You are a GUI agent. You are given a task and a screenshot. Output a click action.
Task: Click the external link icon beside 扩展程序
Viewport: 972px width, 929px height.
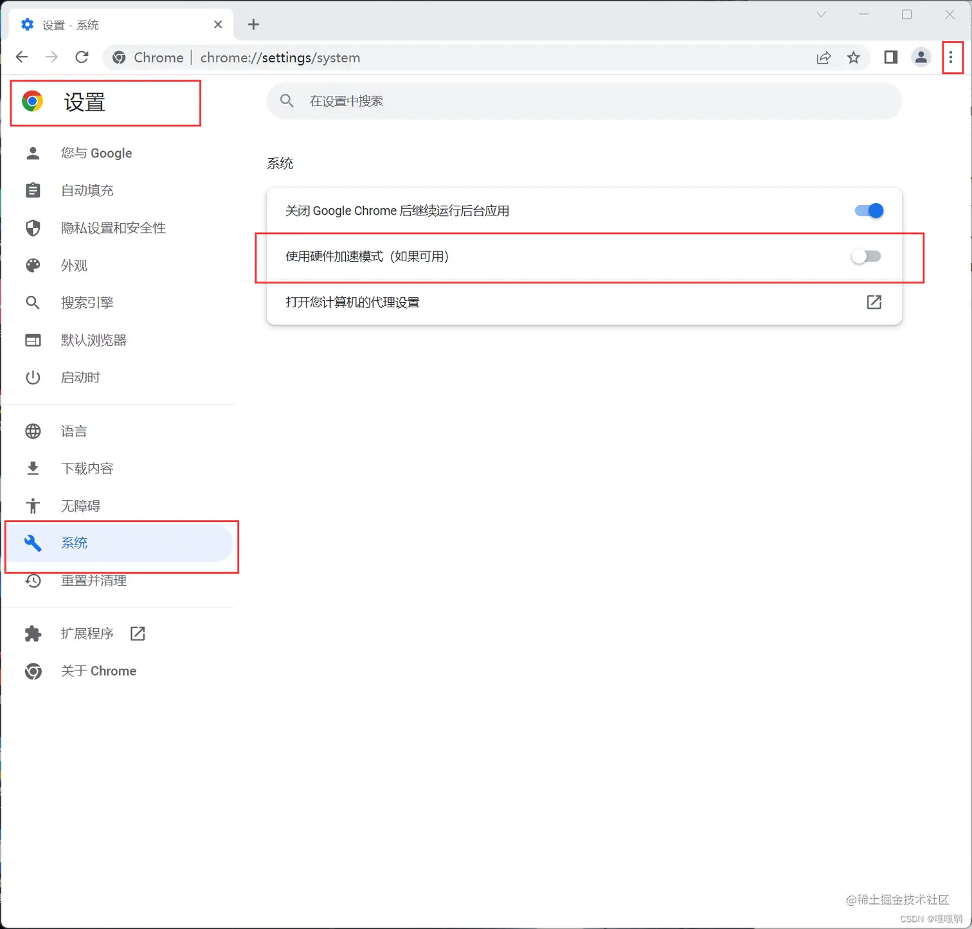pos(138,633)
